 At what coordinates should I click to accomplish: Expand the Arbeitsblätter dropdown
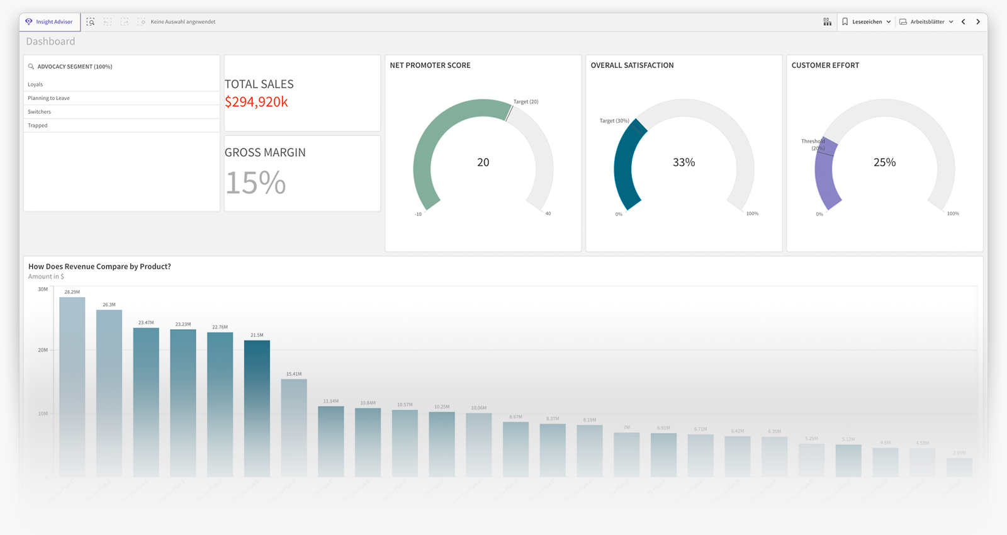tap(926, 22)
